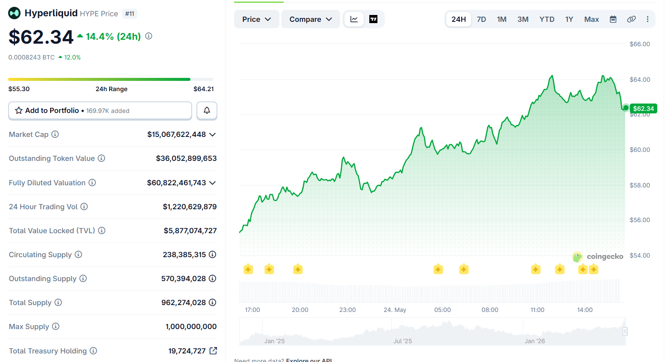Click the news marker near 05:00

438,269
